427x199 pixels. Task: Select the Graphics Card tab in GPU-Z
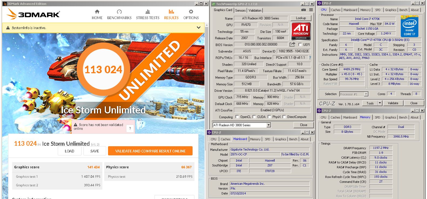(x=223, y=10)
